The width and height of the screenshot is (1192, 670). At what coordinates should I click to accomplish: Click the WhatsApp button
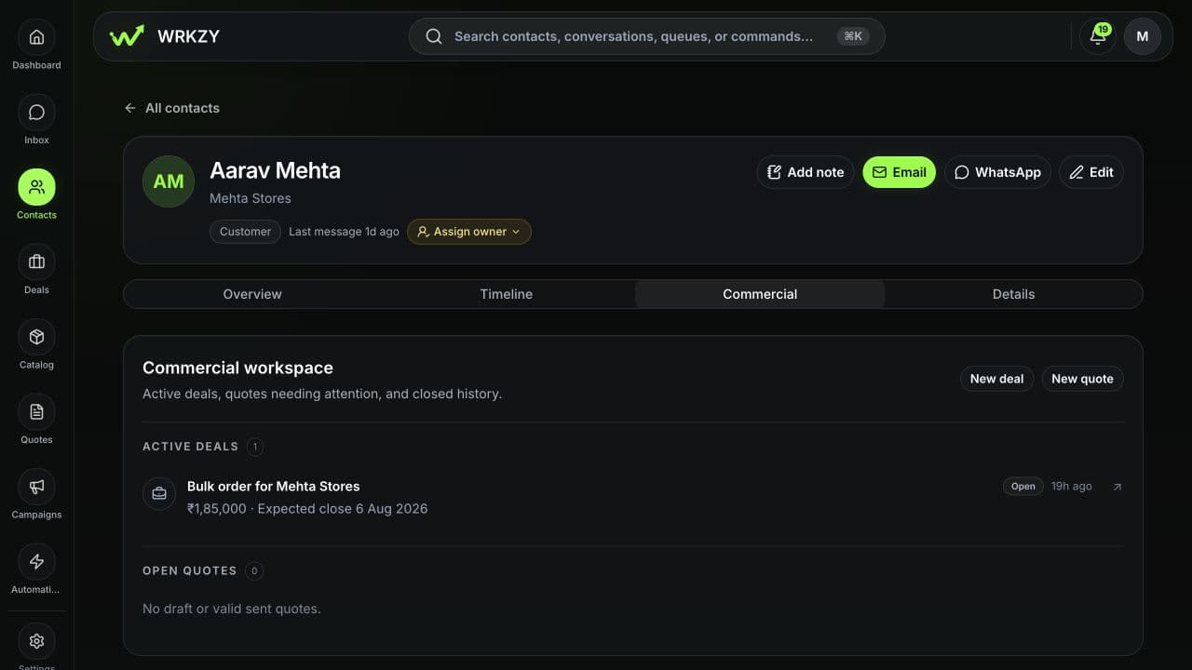click(997, 172)
